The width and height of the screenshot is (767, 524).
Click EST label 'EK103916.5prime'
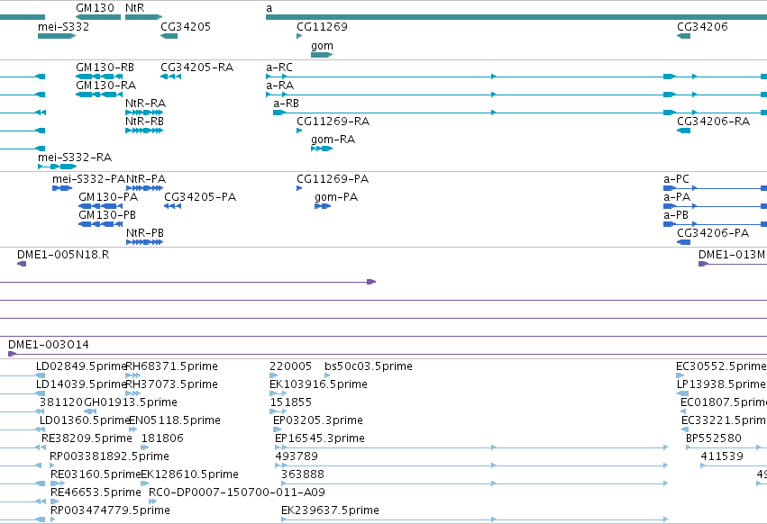(x=318, y=384)
